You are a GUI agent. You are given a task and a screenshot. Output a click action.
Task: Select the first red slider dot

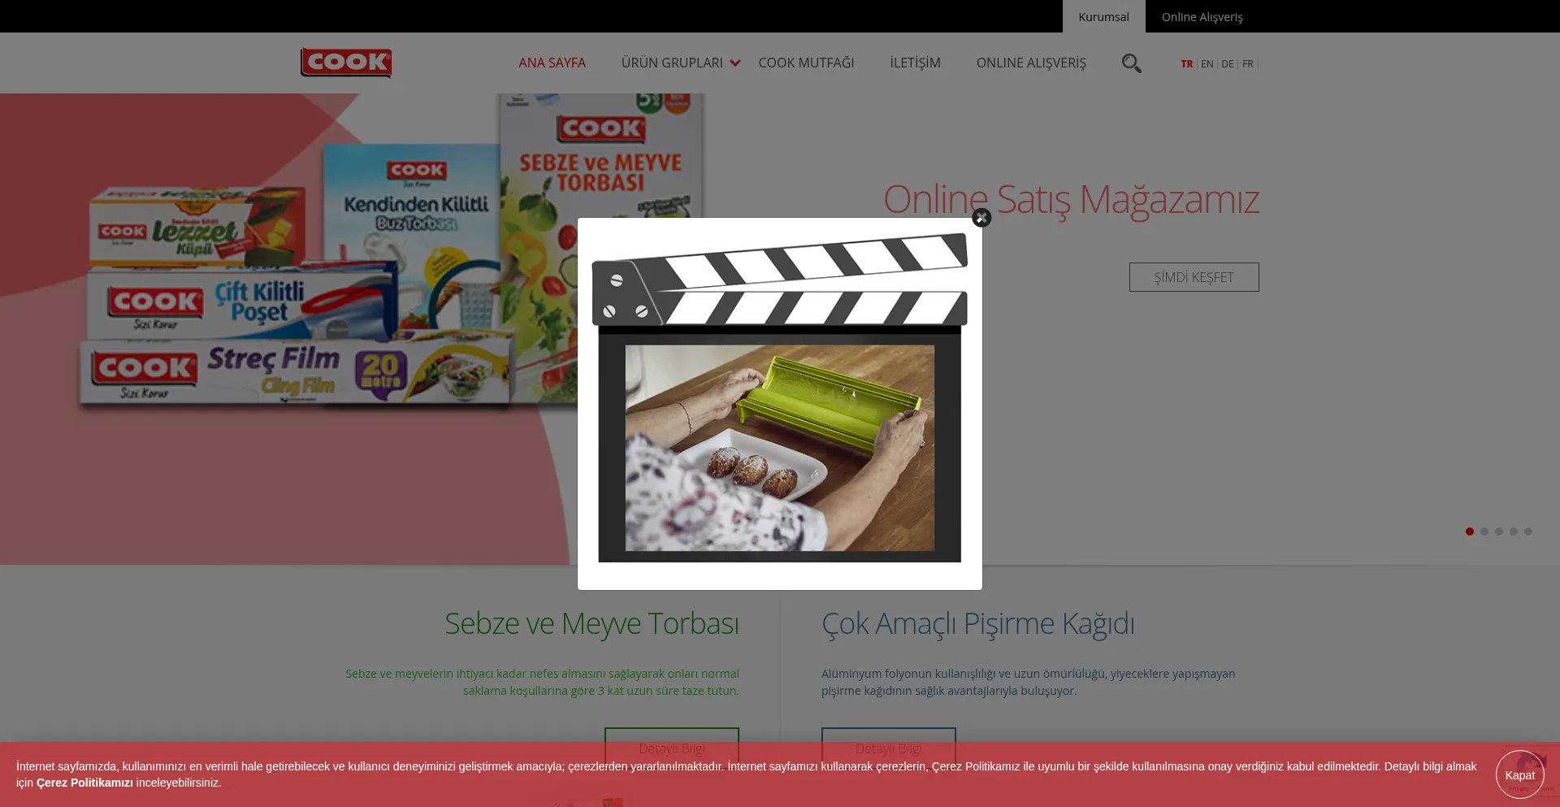tap(1469, 531)
